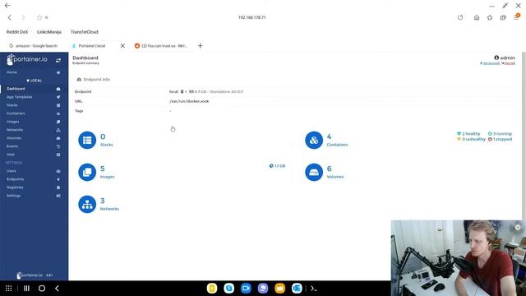Open recent apps button in taskbar
Screen dimensions: 526x296
(x=26, y=289)
